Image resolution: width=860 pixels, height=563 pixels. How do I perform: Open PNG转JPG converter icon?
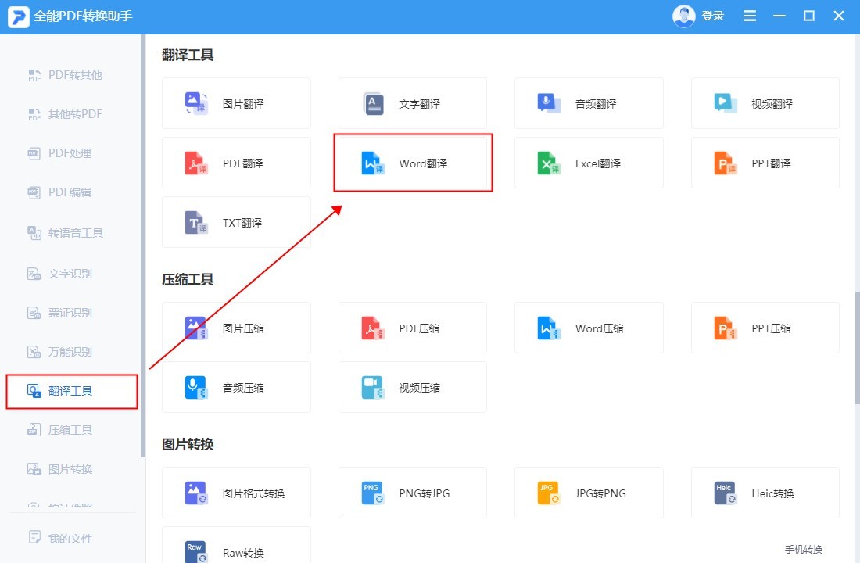click(373, 493)
